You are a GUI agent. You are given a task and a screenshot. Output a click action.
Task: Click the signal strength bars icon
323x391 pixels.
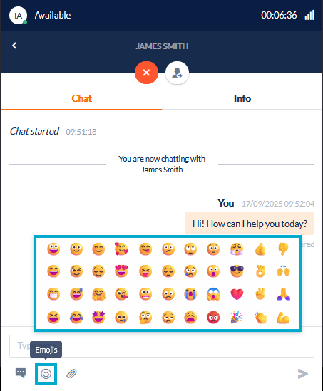[x=309, y=15]
